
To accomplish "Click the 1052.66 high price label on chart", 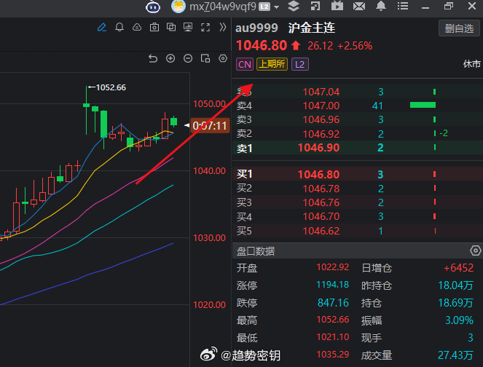I will click(x=111, y=87).
